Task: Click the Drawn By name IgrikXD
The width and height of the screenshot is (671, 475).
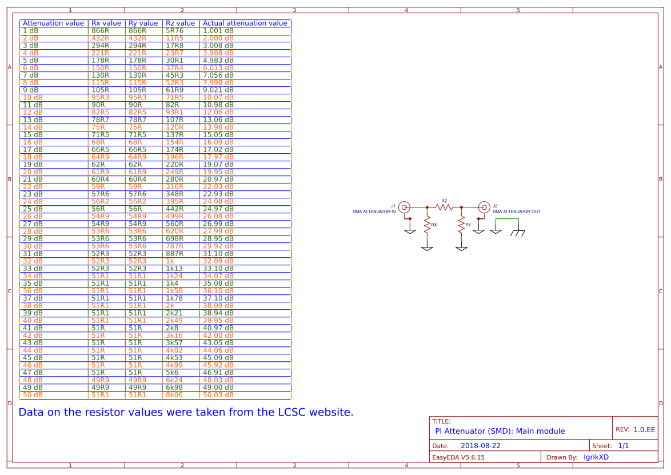Action: [596, 456]
